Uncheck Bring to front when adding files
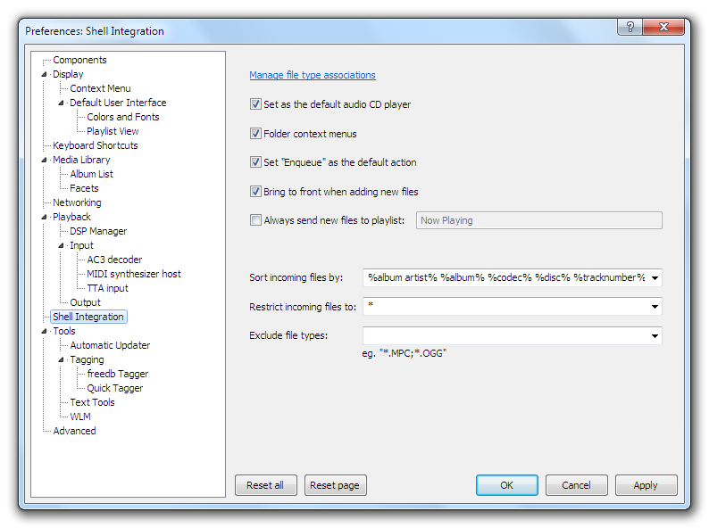This screenshot has height=528, width=709. tap(256, 192)
